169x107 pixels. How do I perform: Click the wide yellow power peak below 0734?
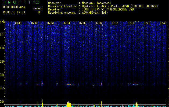(69, 104)
